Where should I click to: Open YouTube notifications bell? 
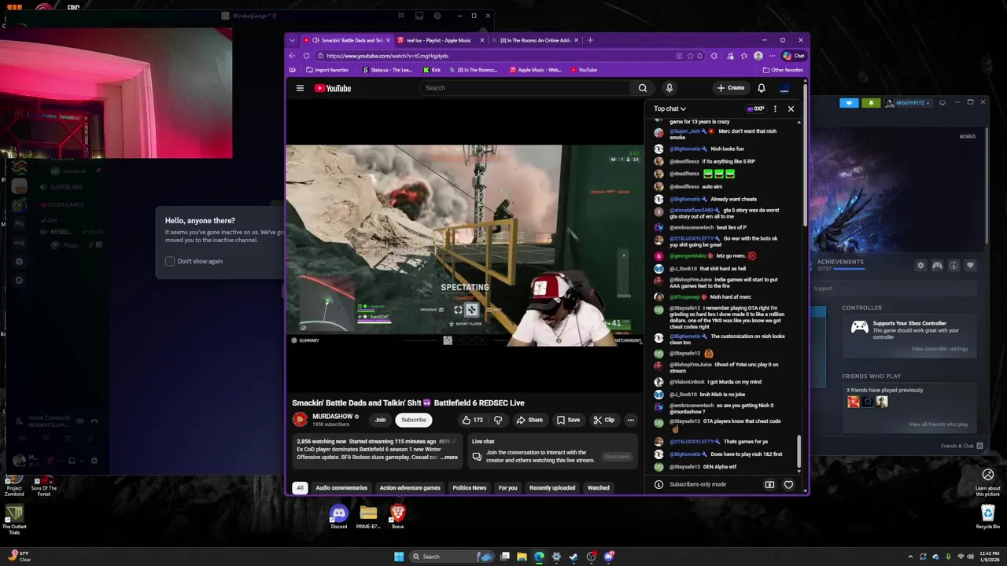coord(762,88)
